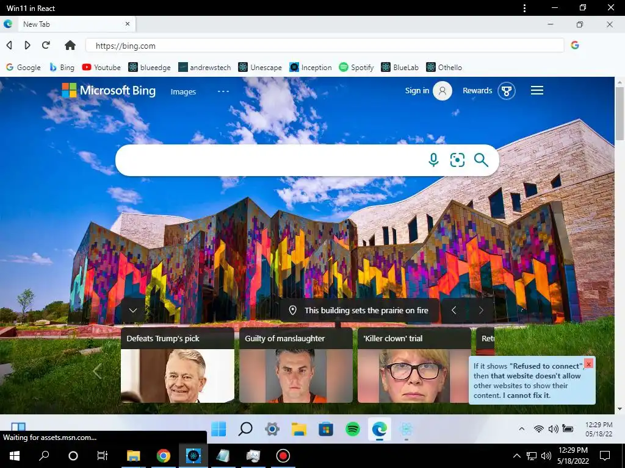
Task: Open Chrome on the outer Windows taskbar
Action: [x=164, y=456]
